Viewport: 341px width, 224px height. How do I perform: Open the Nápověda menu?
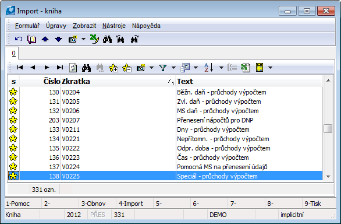tap(146, 26)
